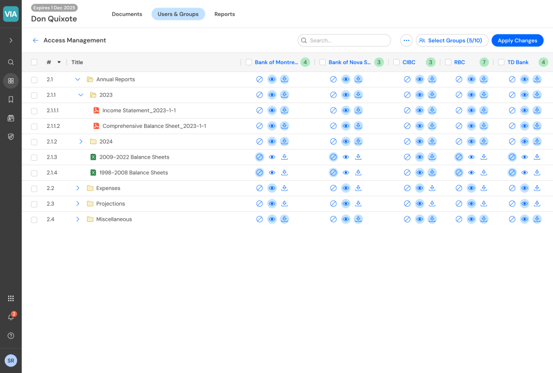Check the Bank of Nova Scotia column checkbox
Screen dimensions: 553x373
[322, 63]
